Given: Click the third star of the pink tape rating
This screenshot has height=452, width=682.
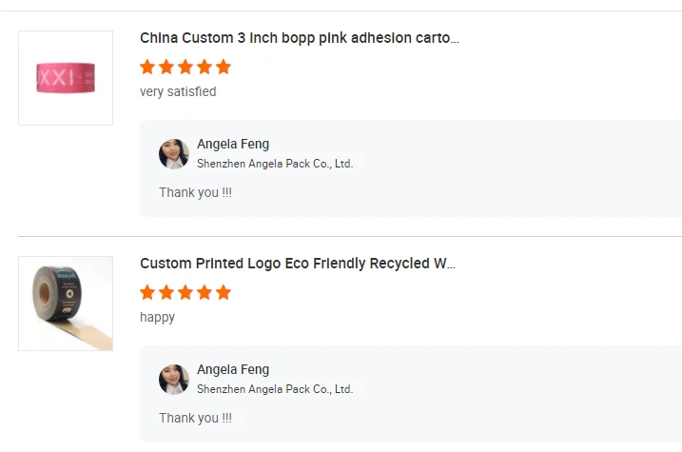Looking at the screenshot, I should click(x=185, y=67).
